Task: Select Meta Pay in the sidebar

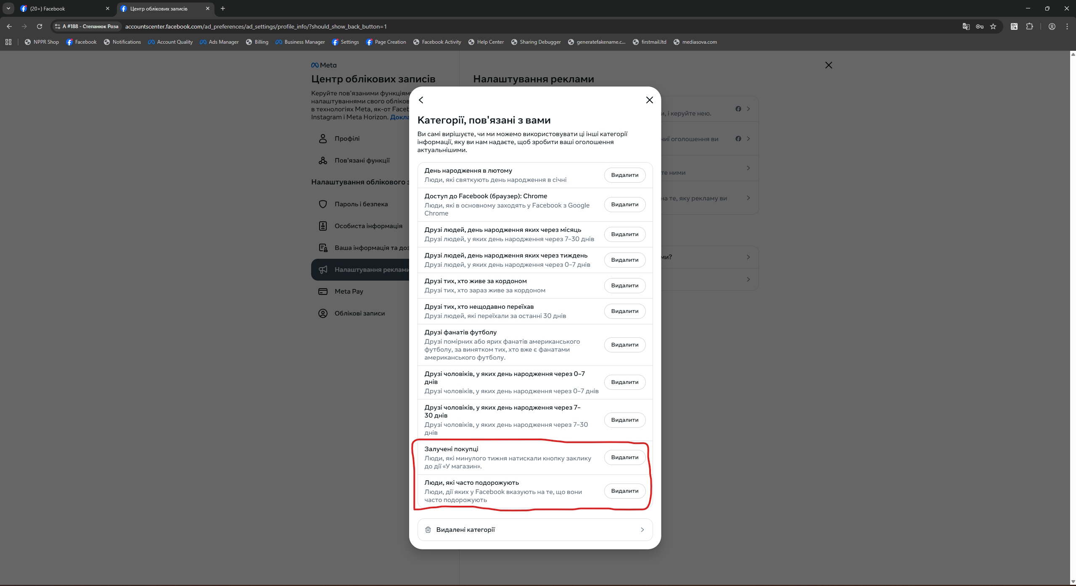Action: 349,292
